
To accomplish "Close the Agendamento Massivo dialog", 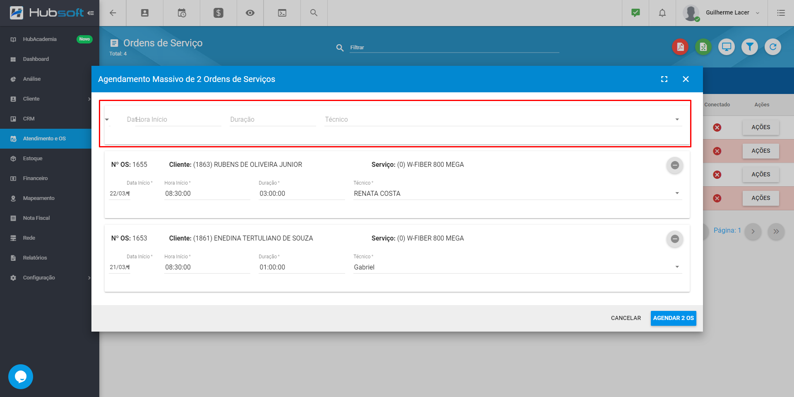I will pyautogui.click(x=686, y=79).
